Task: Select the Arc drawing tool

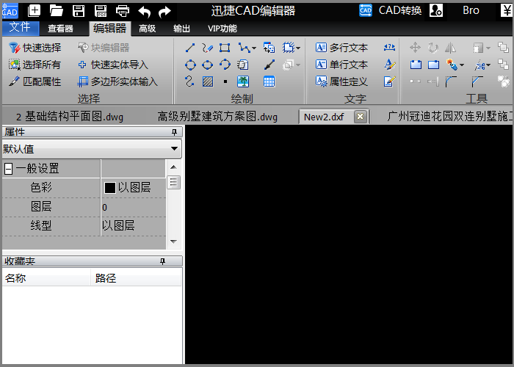Action: [225, 65]
